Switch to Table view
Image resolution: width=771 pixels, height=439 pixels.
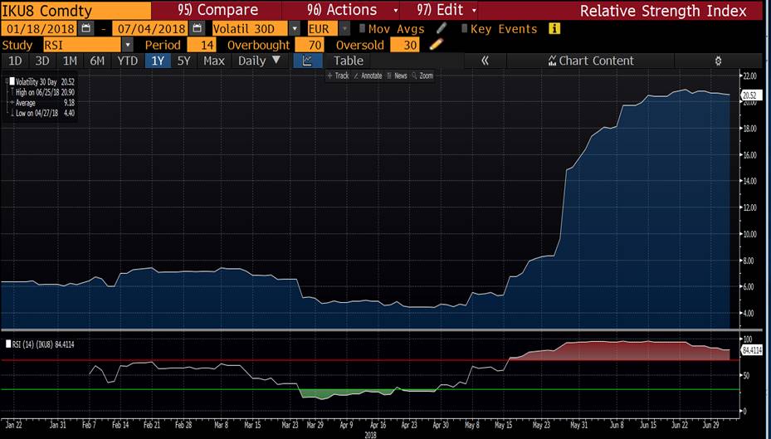tap(348, 61)
